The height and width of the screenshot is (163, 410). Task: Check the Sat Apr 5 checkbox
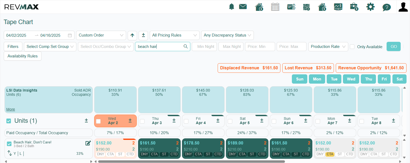pos(230,121)
